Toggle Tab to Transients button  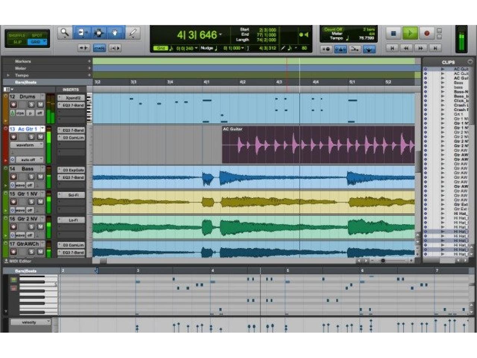click(83, 48)
